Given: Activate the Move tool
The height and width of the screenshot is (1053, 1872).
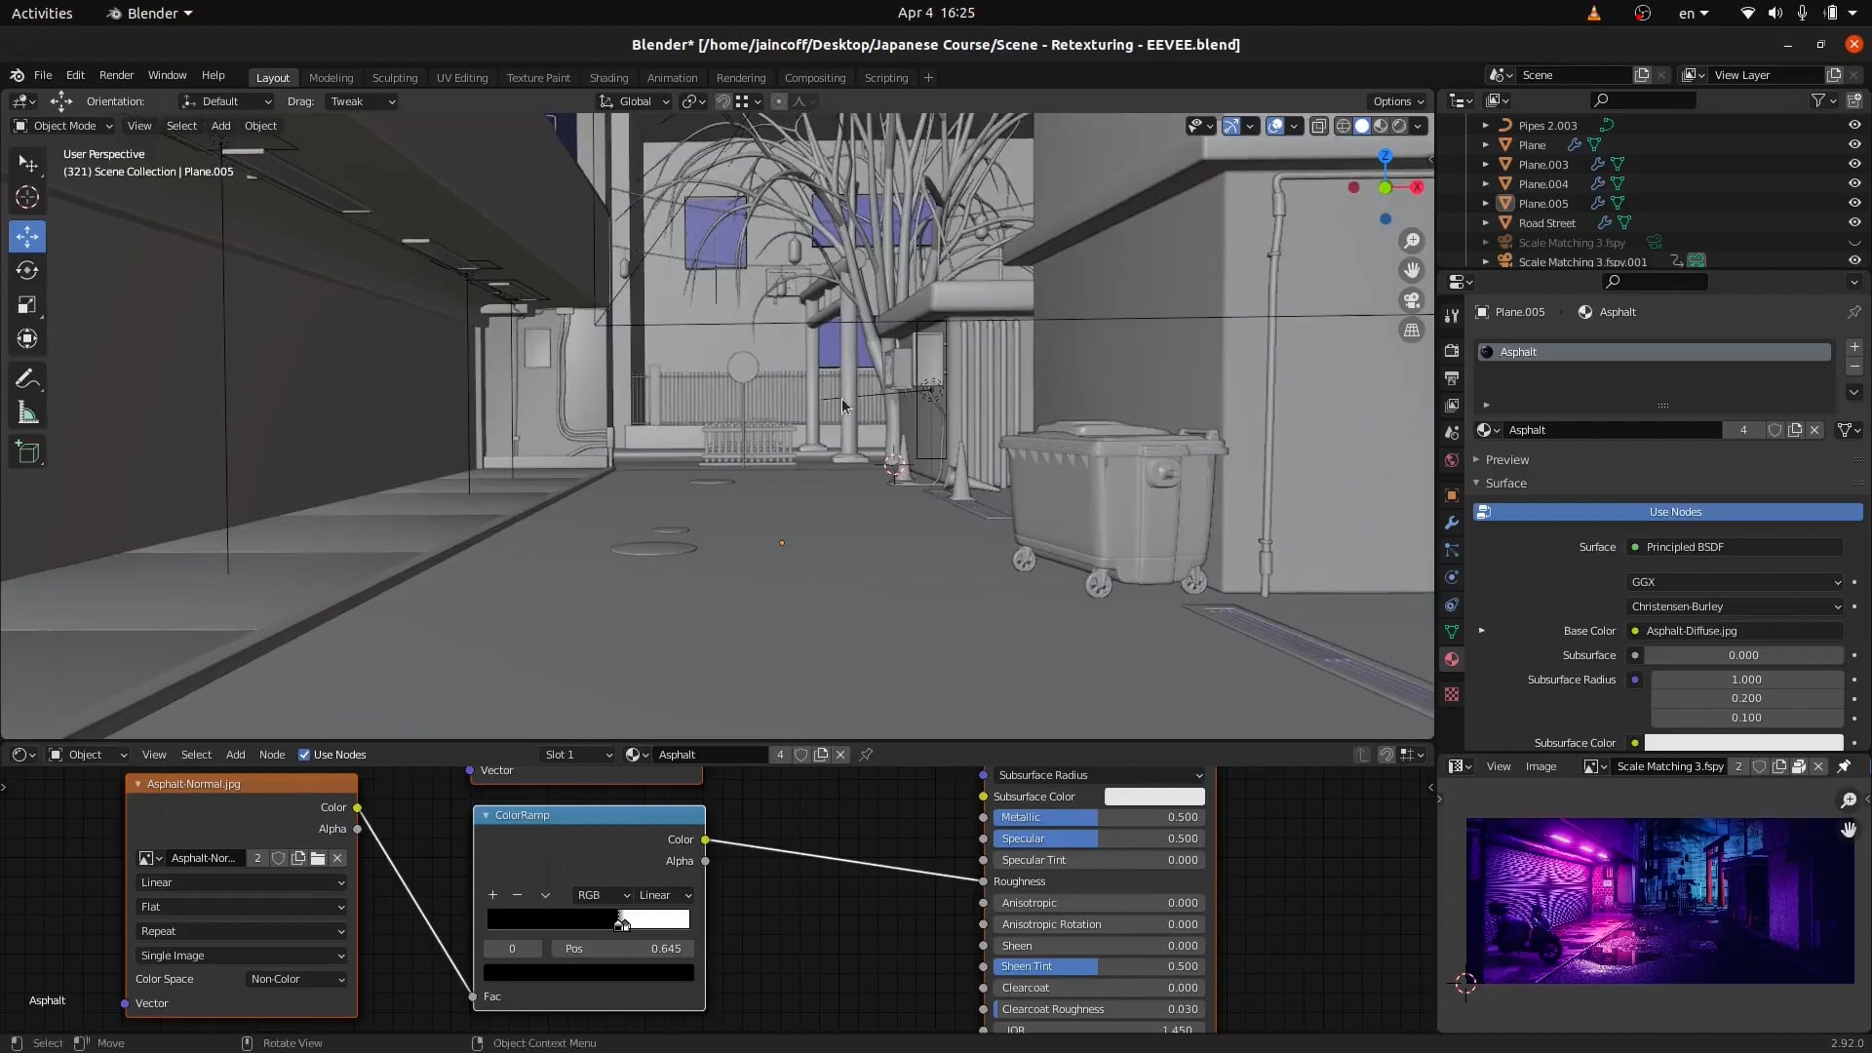Looking at the screenshot, I should coord(27,236).
